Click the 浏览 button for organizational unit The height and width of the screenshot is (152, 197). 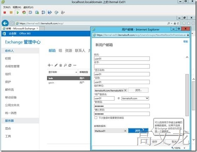138,90
